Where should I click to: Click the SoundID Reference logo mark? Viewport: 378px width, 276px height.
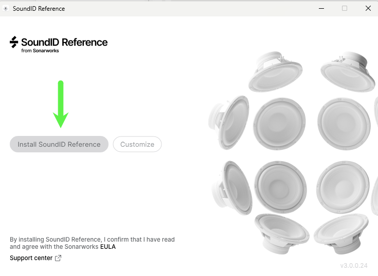14,42
